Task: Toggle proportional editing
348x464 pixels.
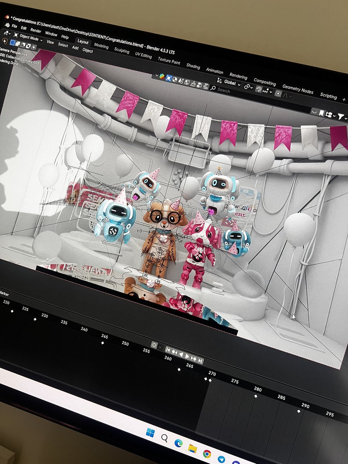Action: tap(278, 94)
